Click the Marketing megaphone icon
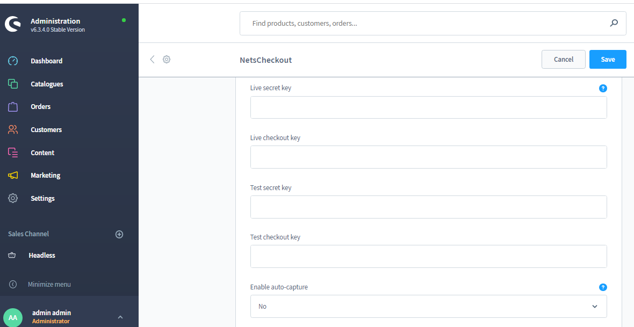The image size is (634, 327). click(13, 176)
